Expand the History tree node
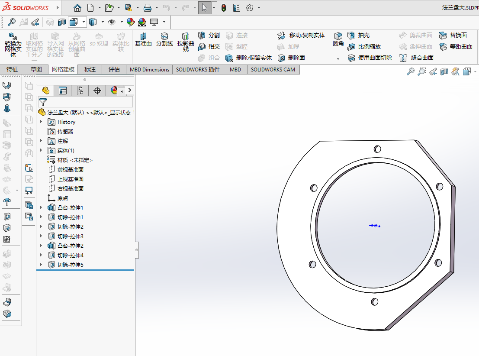The height and width of the screenshot is (356, 479). click(42, 122)
